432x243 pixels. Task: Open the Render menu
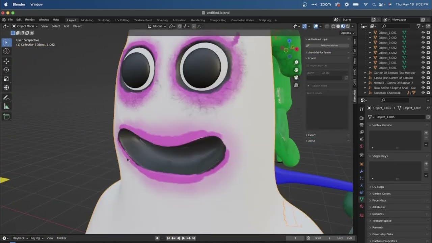pyautogui.click(x=30, y=20)
